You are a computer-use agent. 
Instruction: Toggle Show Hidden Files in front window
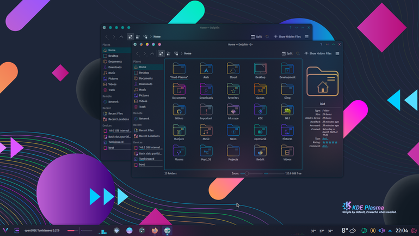click(318, 53)
